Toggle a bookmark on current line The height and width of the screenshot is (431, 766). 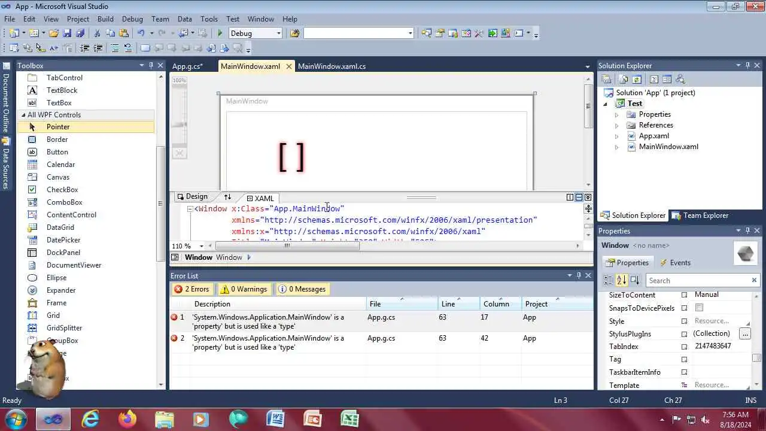pyautogui.click(x=145, y=48)
